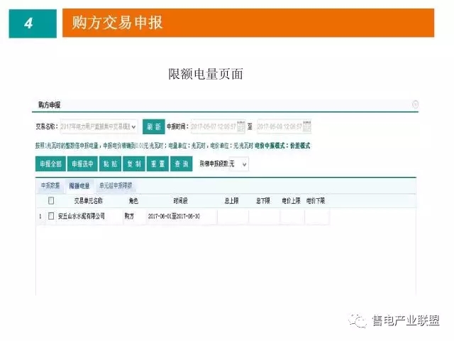
Task: Switch to the 申报数量 tab
Action: tap(50, 185)
